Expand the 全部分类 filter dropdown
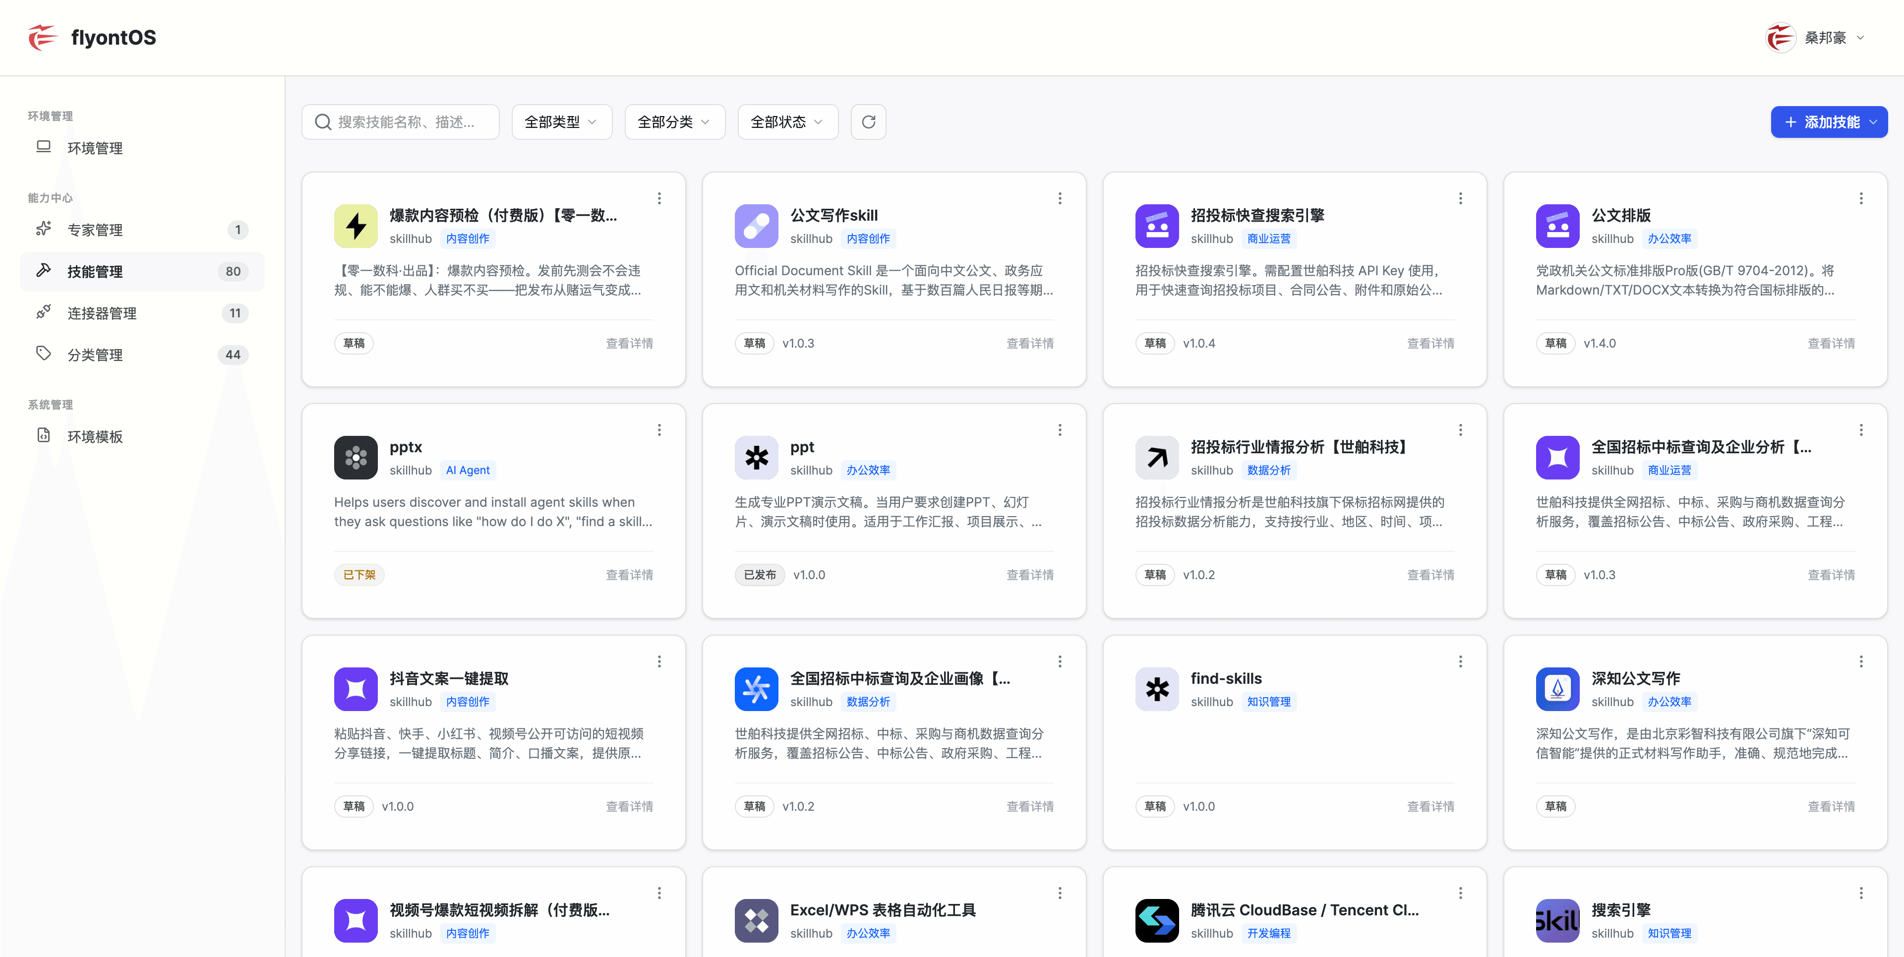1904x957 pixels. coord(675,122)
